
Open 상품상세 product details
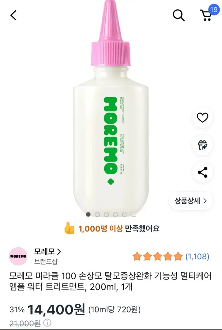click(191, 200)
